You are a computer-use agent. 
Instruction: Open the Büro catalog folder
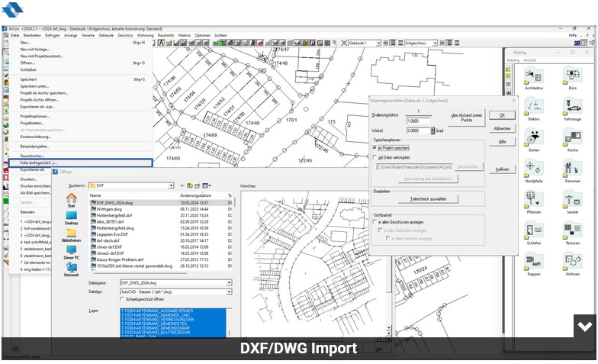[x=572, y=78]
